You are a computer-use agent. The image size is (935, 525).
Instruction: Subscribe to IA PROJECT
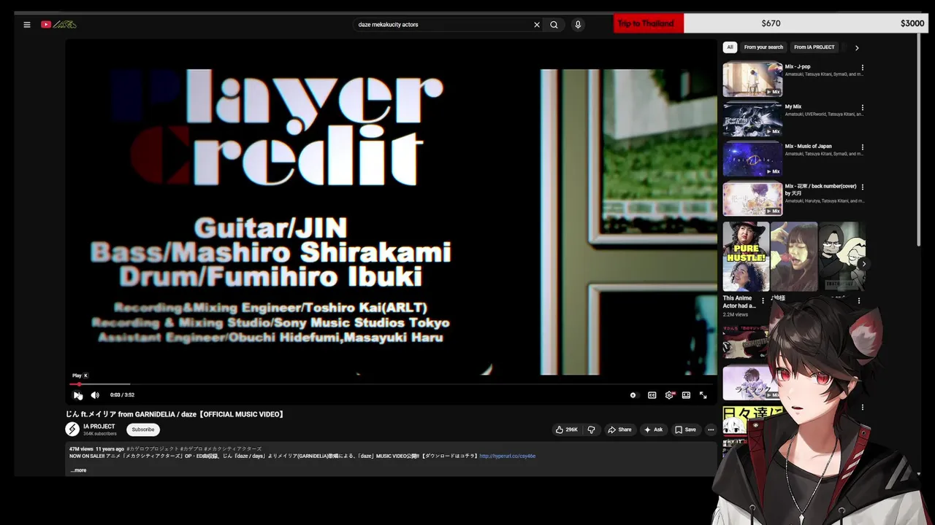pos(143,429)
